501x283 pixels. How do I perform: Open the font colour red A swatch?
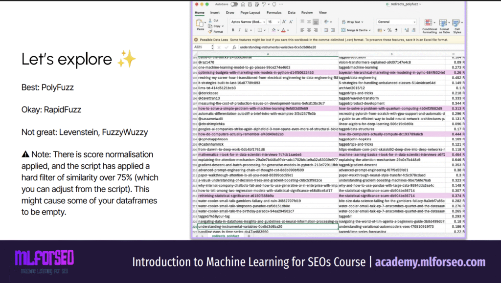tap(283, 30)
